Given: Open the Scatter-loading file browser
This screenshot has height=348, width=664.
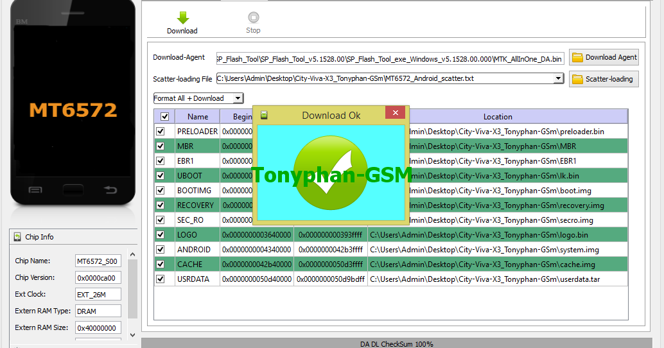Looking at the screenshot, I should coord(604,79).
